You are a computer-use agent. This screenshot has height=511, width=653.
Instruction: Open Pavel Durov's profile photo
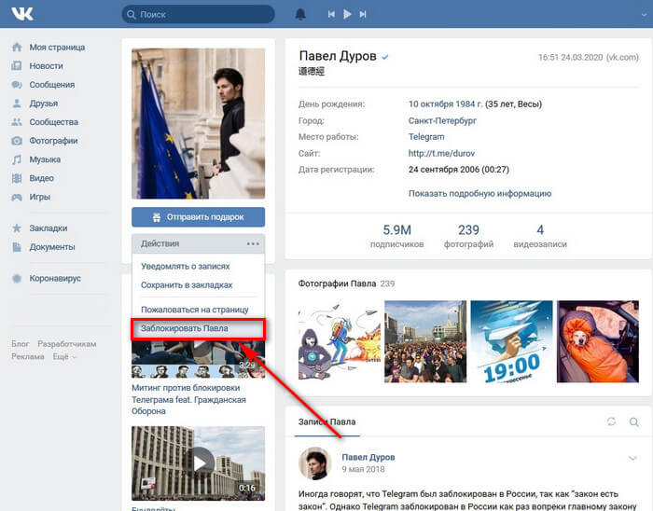coord(198,123)
